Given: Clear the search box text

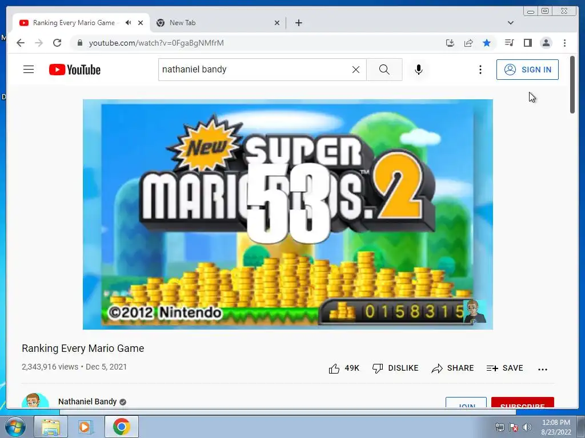Looking at the screenshot, I should tap(356, 70).
